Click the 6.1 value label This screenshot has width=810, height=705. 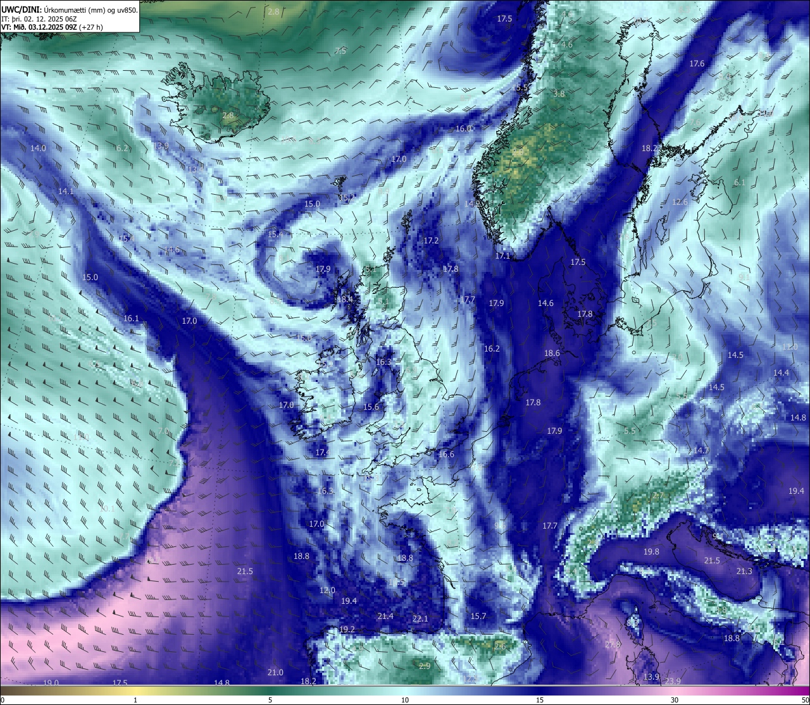click(x=739, y=183)
